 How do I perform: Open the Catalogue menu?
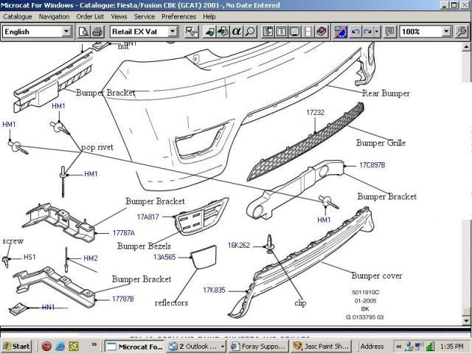pos(18,16)
